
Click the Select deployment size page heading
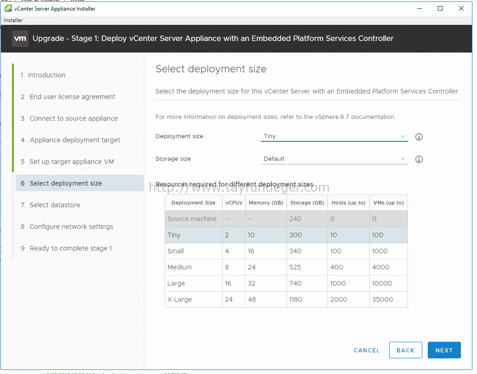(x=211, y=69)
